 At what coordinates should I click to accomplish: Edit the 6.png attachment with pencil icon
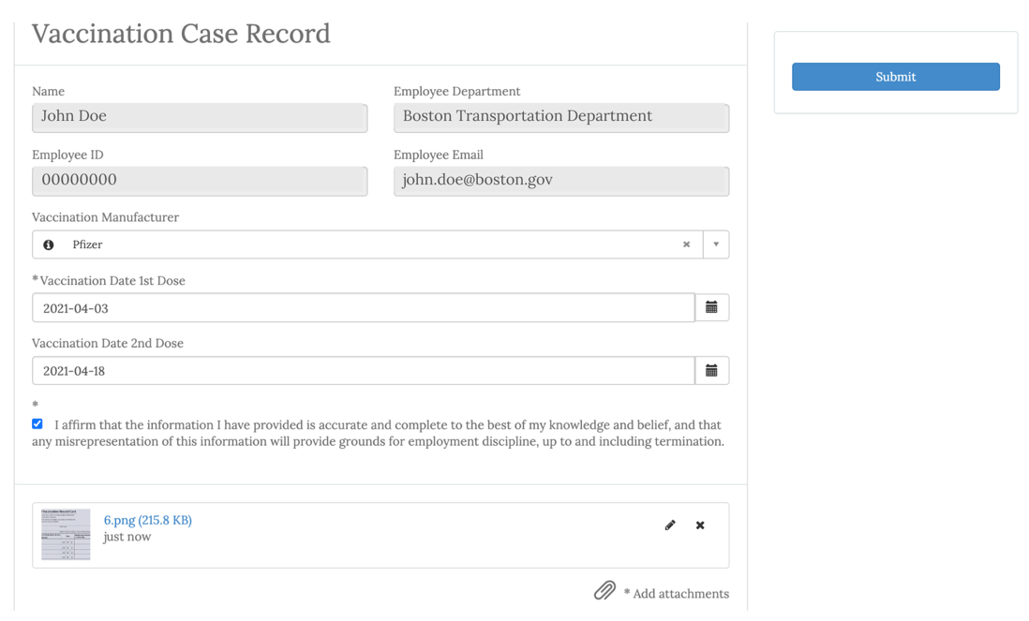pyautogui.click(x=670, y=525)
